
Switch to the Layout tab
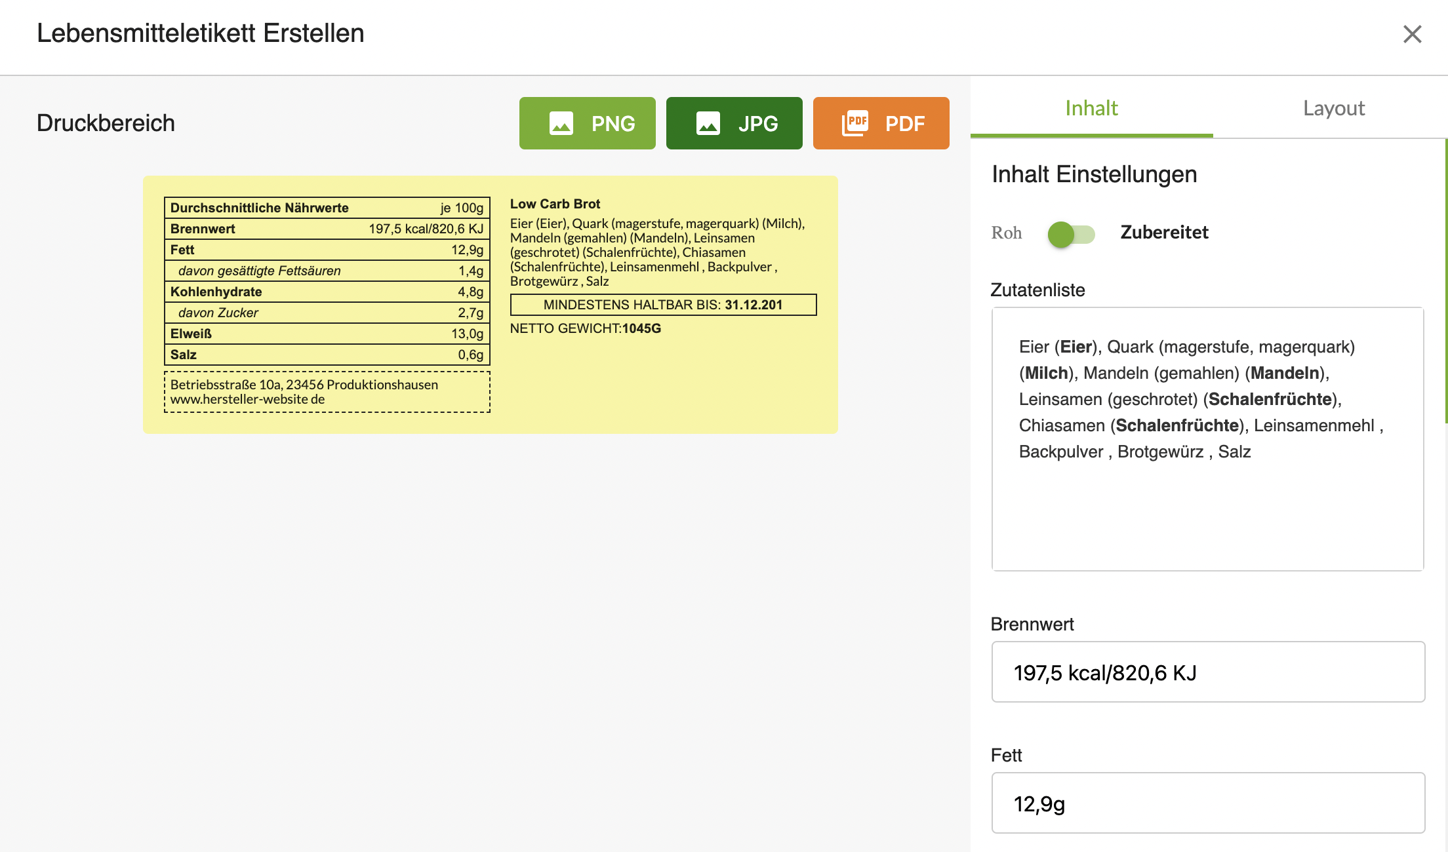[x=1333, y=108]
